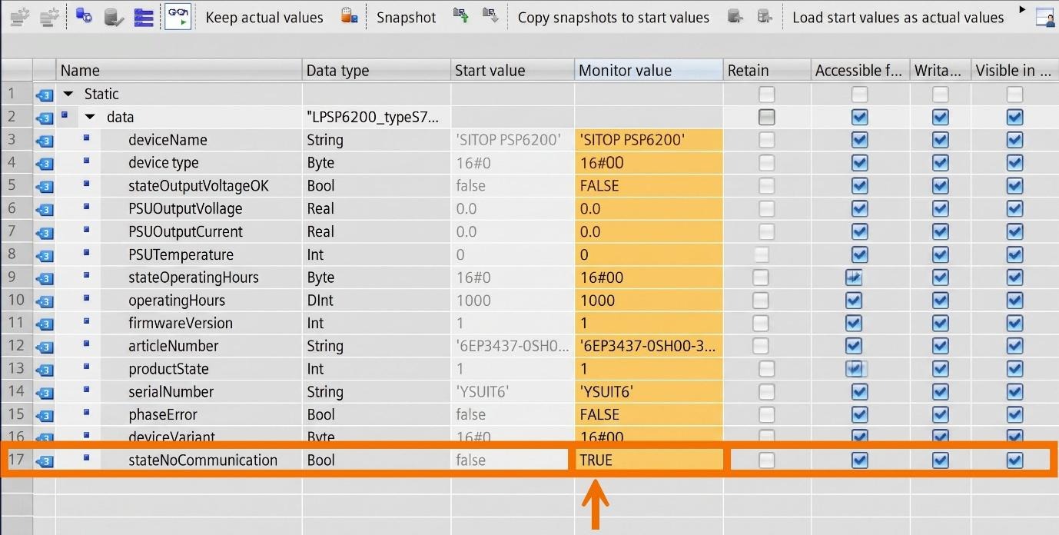The height and width of the screenshot is (535, 1059).
Task: Click the second add row toolbar icon
Action: (51, 16)
